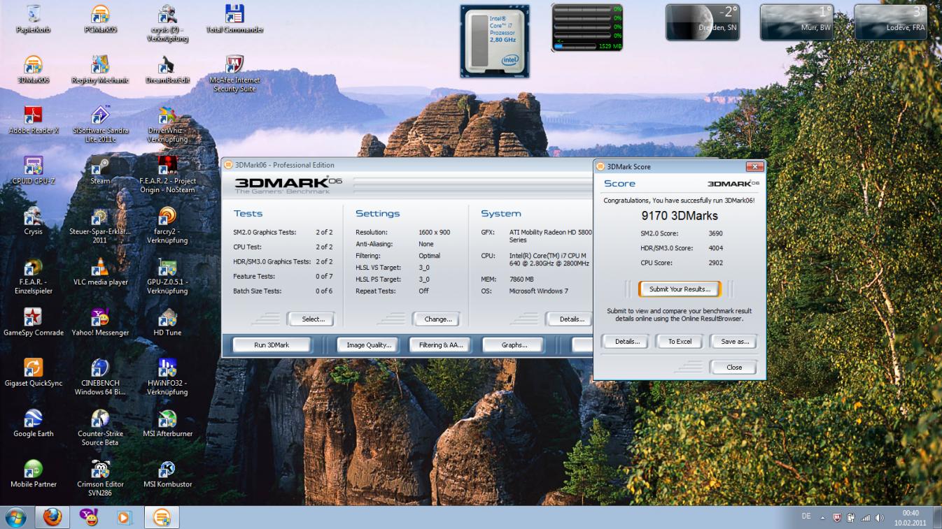Open the Yahoo! Messenger desktop icon
The width and height of the screenshot is (942, 529).
click(100, 321)
